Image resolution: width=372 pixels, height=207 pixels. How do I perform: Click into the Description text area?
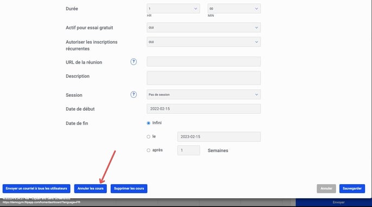204,78
